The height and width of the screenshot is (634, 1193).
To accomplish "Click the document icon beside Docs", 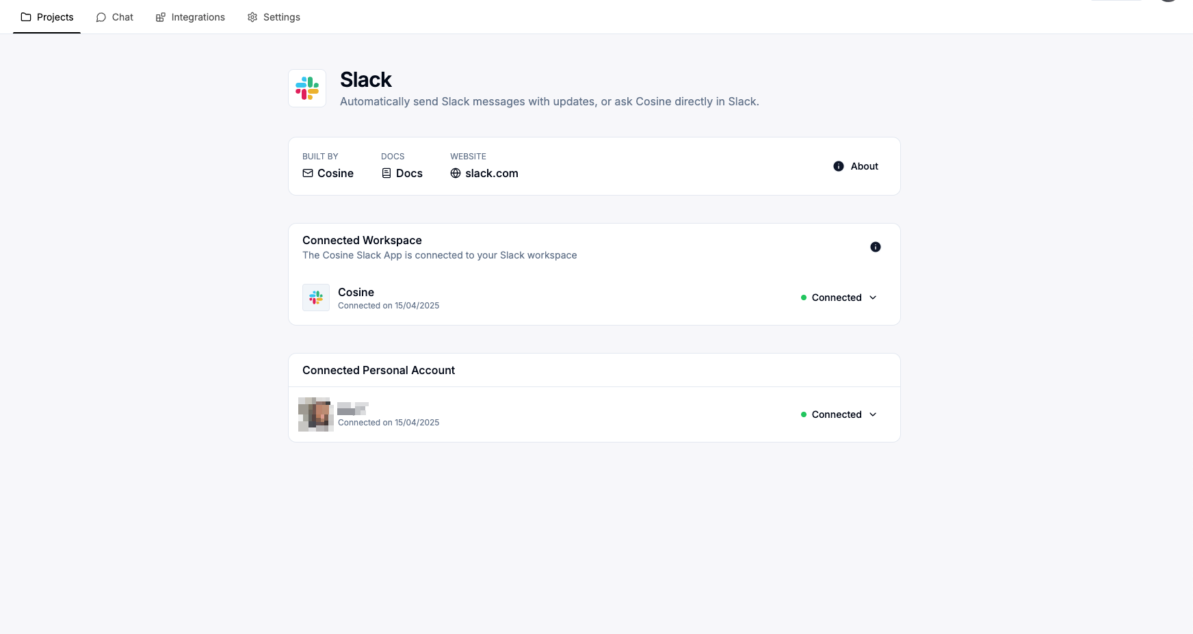I will pos(386,173).
